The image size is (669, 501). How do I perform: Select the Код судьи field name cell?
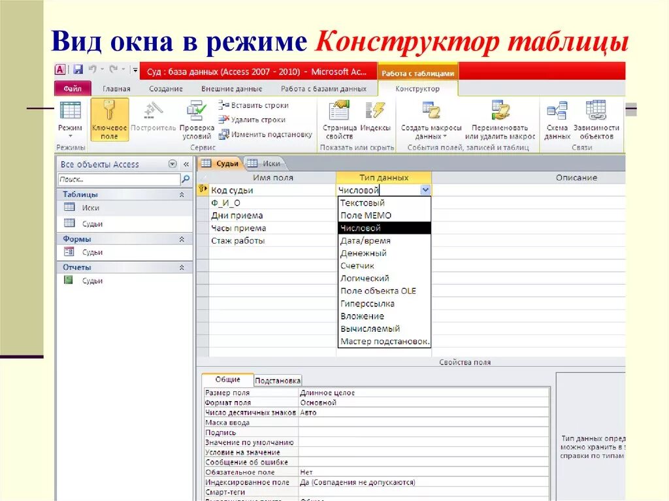(x=272, y=190)
